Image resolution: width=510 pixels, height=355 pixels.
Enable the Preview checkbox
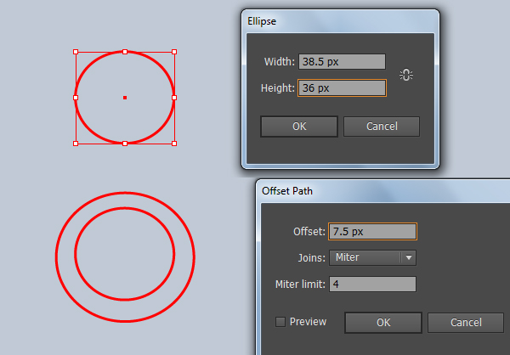coord(280,322)
